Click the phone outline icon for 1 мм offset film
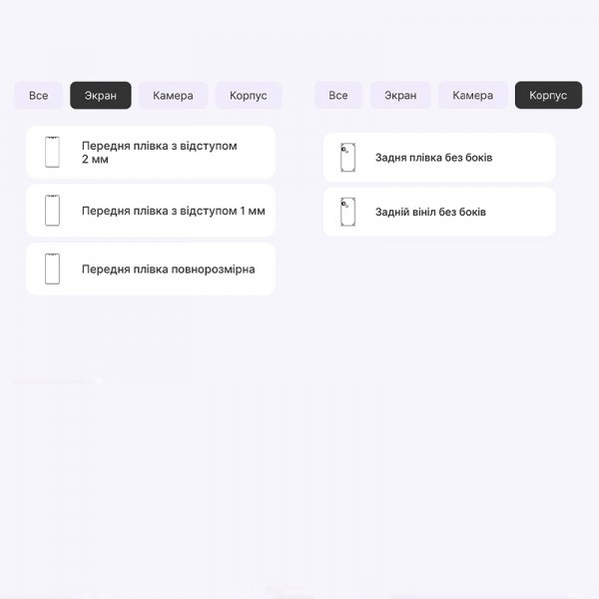The width and height of the screenshot is (599, 599). tap(52, 211)
